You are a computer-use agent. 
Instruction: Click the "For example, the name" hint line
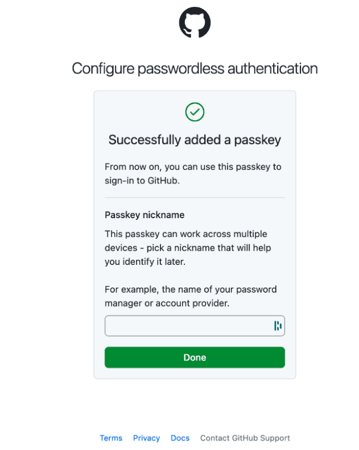[191, 289]
